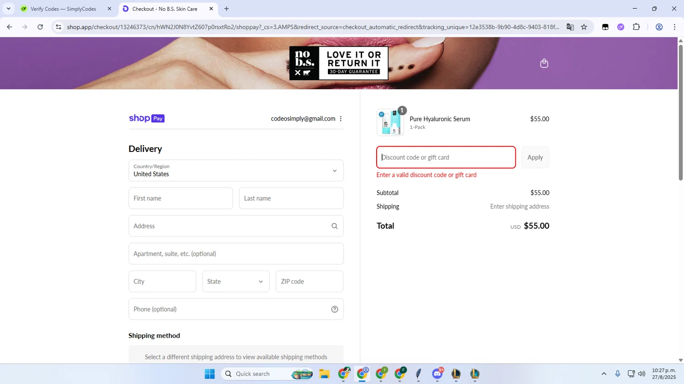Click the Apartment, suite, etc. field
The height and width of the screenshot is (384, 684).
click(236, 254)
